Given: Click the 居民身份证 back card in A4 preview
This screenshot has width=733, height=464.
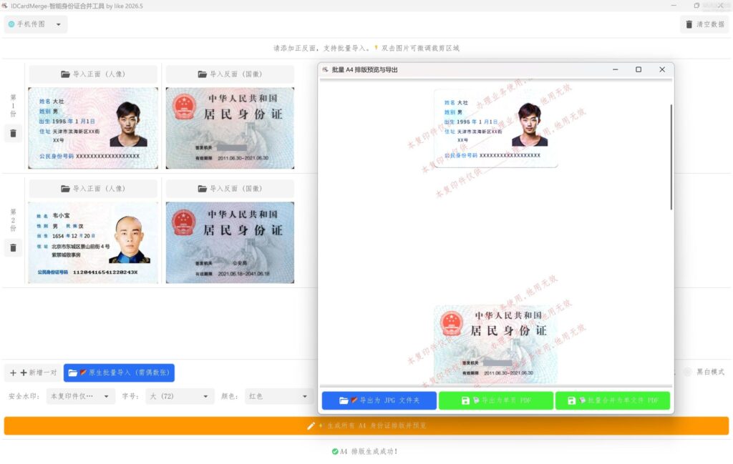Looking at the screenshot, I should click(x=495, y=345).
